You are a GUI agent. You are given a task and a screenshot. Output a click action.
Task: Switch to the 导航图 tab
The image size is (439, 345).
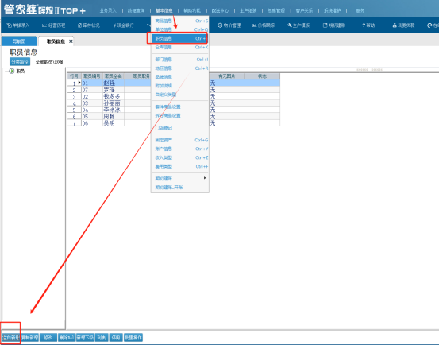(x=19, y=41)
